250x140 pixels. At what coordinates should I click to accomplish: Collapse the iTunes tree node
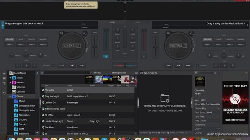coord(10,96)
